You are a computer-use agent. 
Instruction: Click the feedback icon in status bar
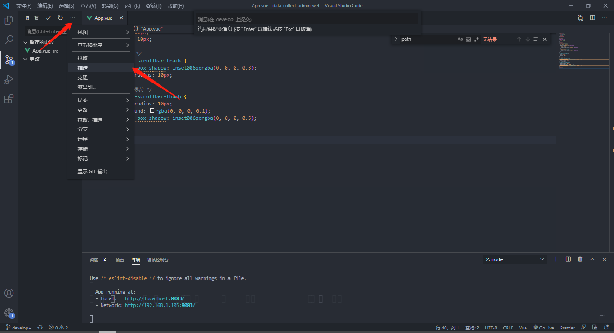click(x=583, y=328)
